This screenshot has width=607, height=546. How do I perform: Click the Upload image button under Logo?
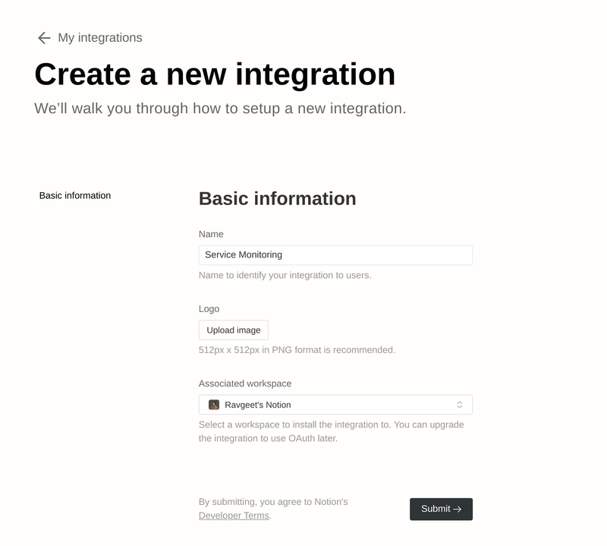[x=233, y=330]
